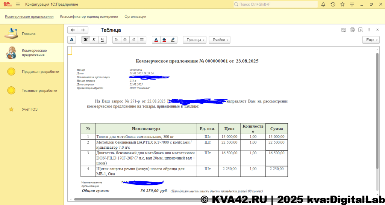Expand the Границы dropdown
385x205 pixels.
pos(195,40)
